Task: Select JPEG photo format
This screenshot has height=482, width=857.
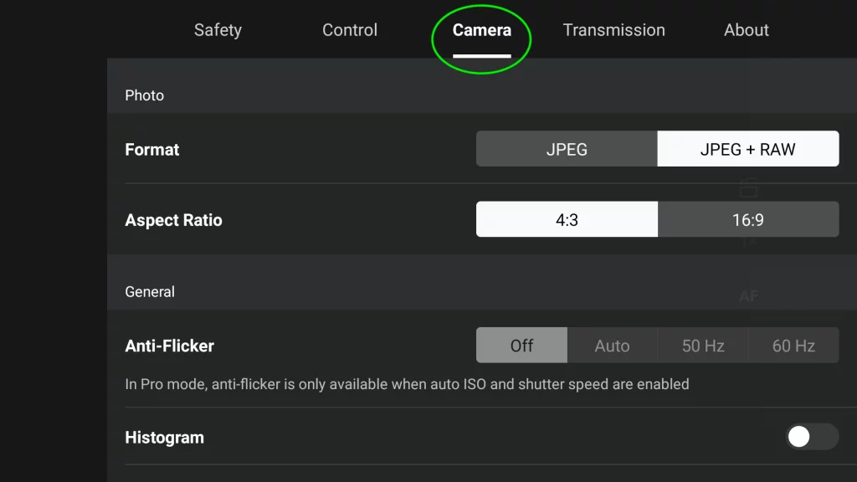Action: (567, 148)
